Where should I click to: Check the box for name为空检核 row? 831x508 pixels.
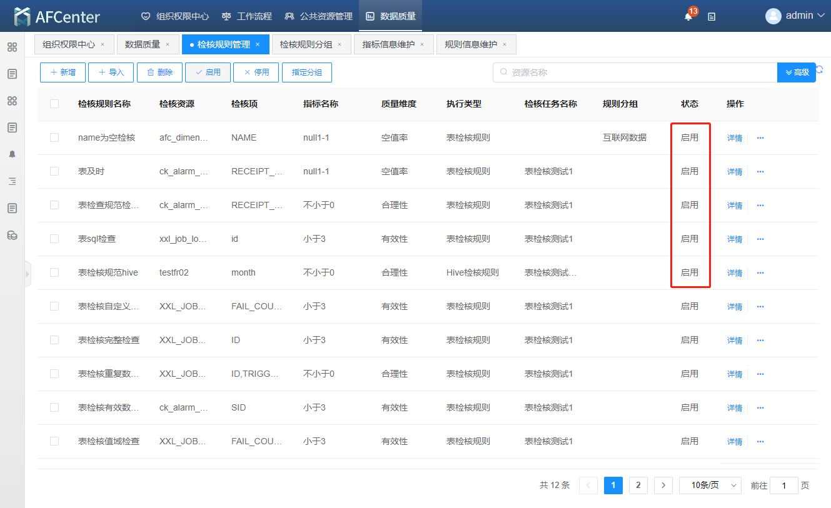pos(54,137)
